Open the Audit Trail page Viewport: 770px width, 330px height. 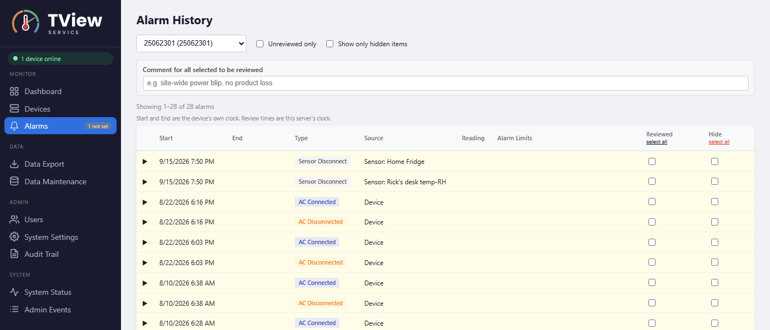tap(61, 254)
